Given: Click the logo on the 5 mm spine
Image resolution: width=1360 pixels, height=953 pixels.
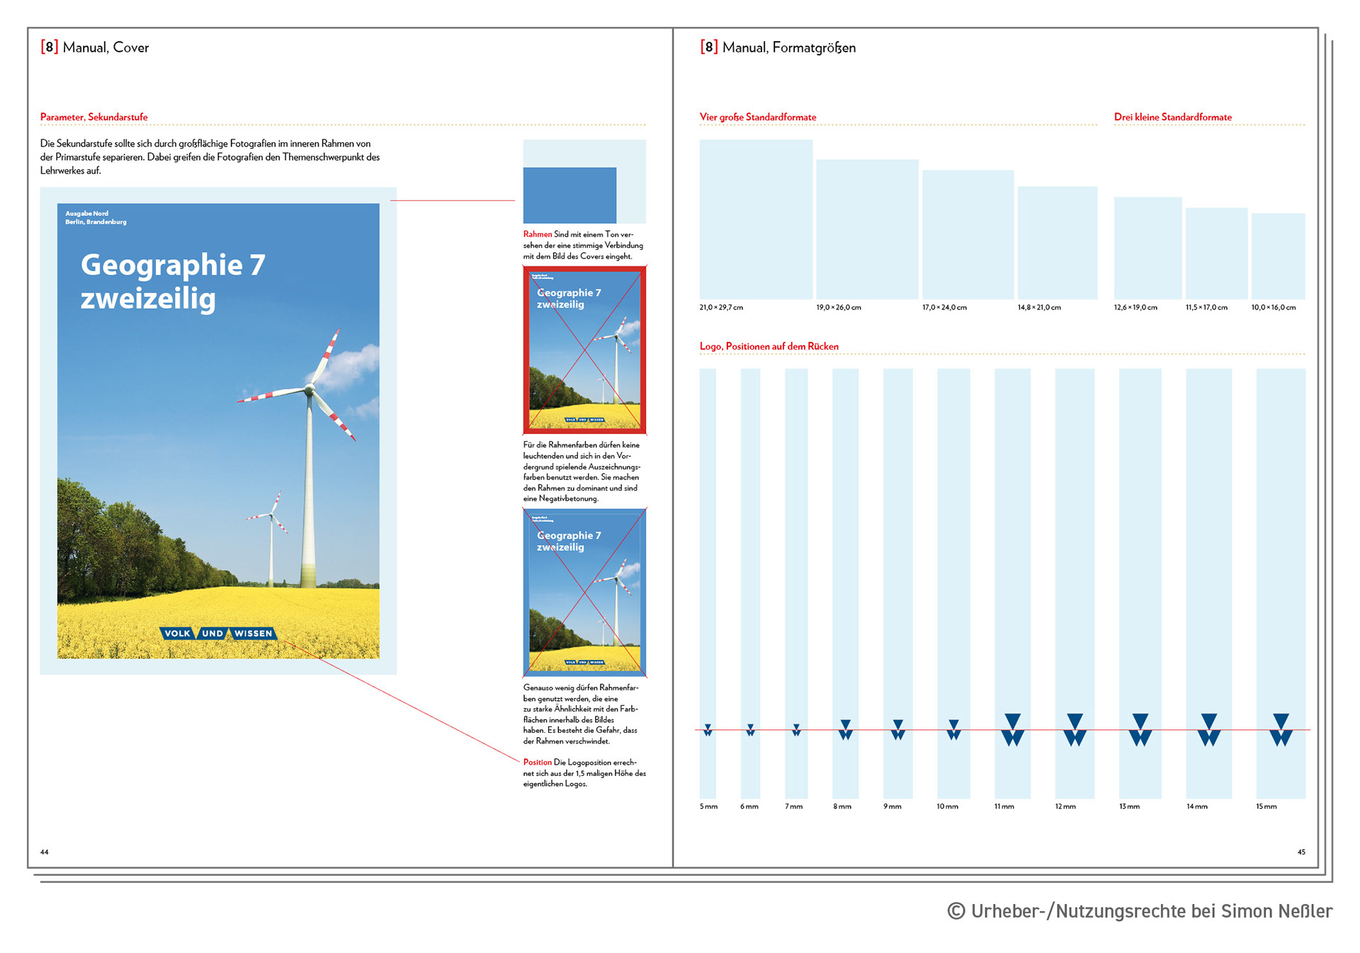Looking at the screenshot, I should point(708,730).
